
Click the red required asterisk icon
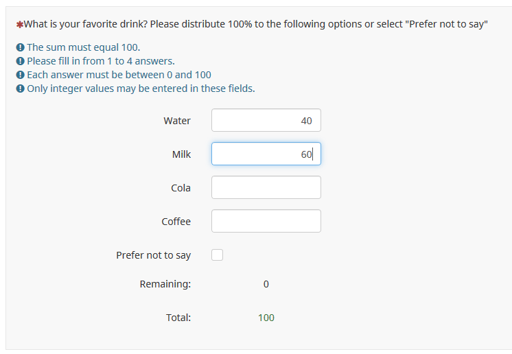[x=20, y=25]
